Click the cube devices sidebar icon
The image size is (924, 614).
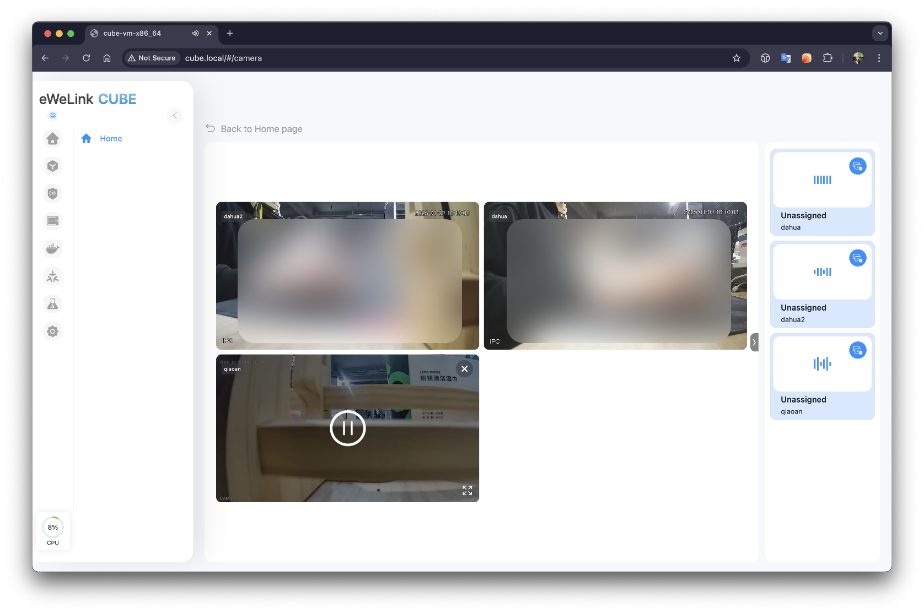coord(52,166)
